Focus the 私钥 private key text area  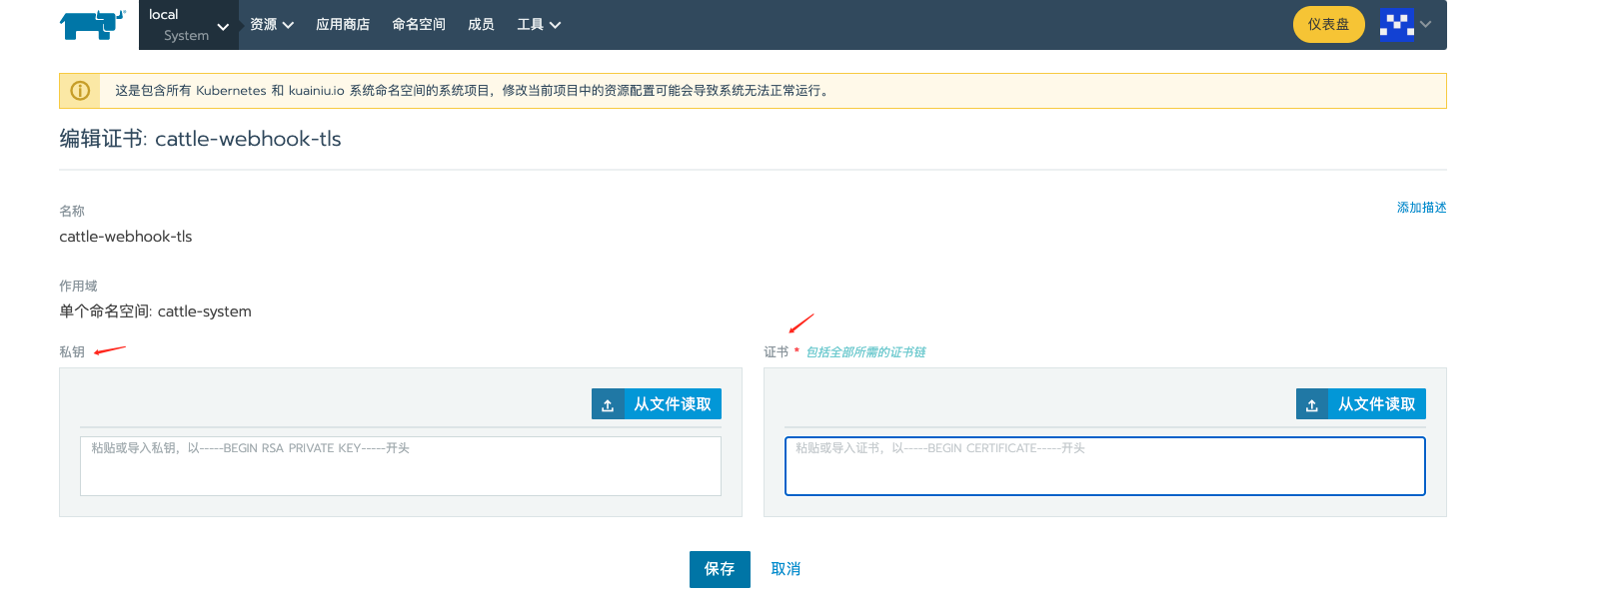(x=401, y=466)
